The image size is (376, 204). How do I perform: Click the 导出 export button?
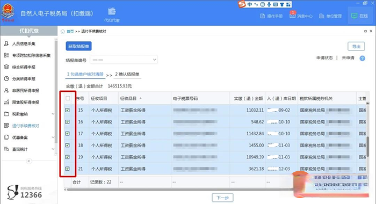356,47
